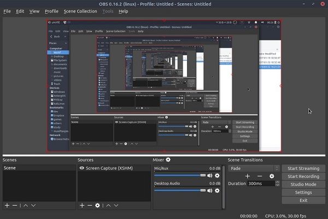This screenshot has height=219, width=328.
Task: Open transition properties gear
Action: pos(272,176)
